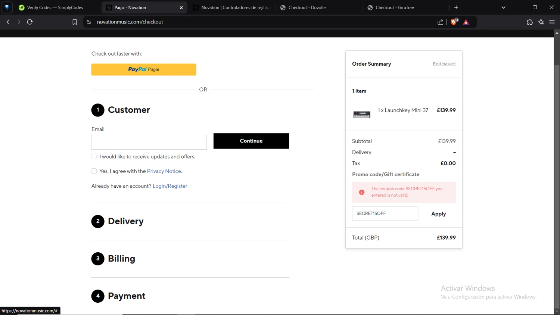Switch to the Checkout - GiraTree tab

point(405,7)
